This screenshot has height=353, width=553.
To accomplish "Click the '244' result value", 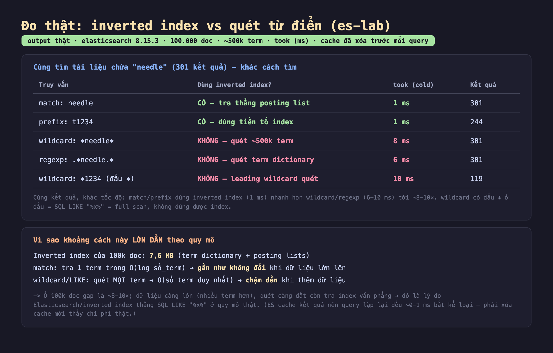I will [x=476, y=122].
